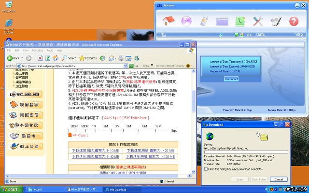This screenshot has width=309, height=193.
Task: Open the ZTE messages envelope icon
Action: [x=222, y=22]
